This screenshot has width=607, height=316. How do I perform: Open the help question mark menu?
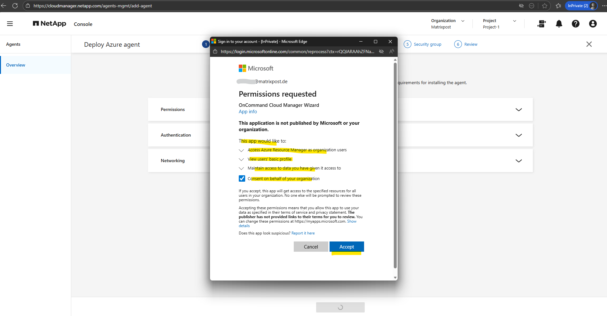coord(576,24)
